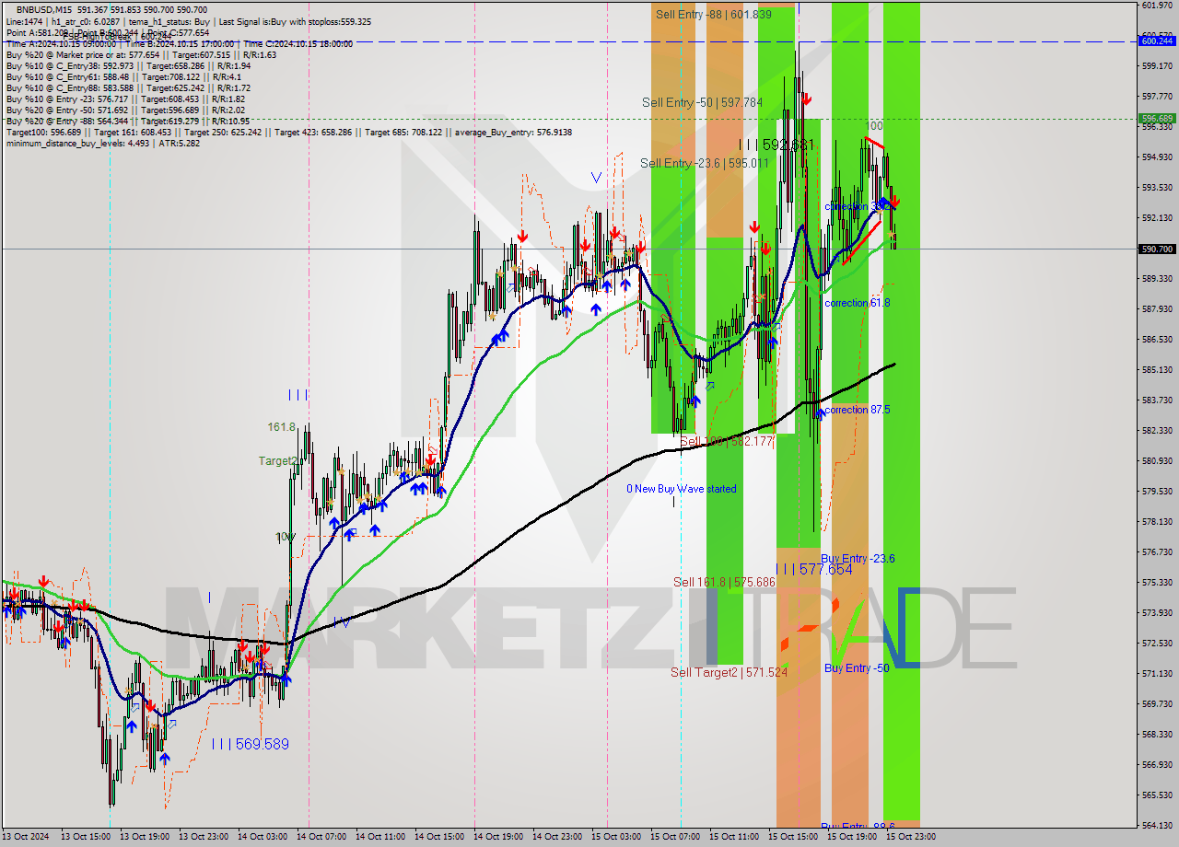Click the 'Sell Entry -50 | 597.784' label
The image size is (1179, 847).
click(702, 102)
